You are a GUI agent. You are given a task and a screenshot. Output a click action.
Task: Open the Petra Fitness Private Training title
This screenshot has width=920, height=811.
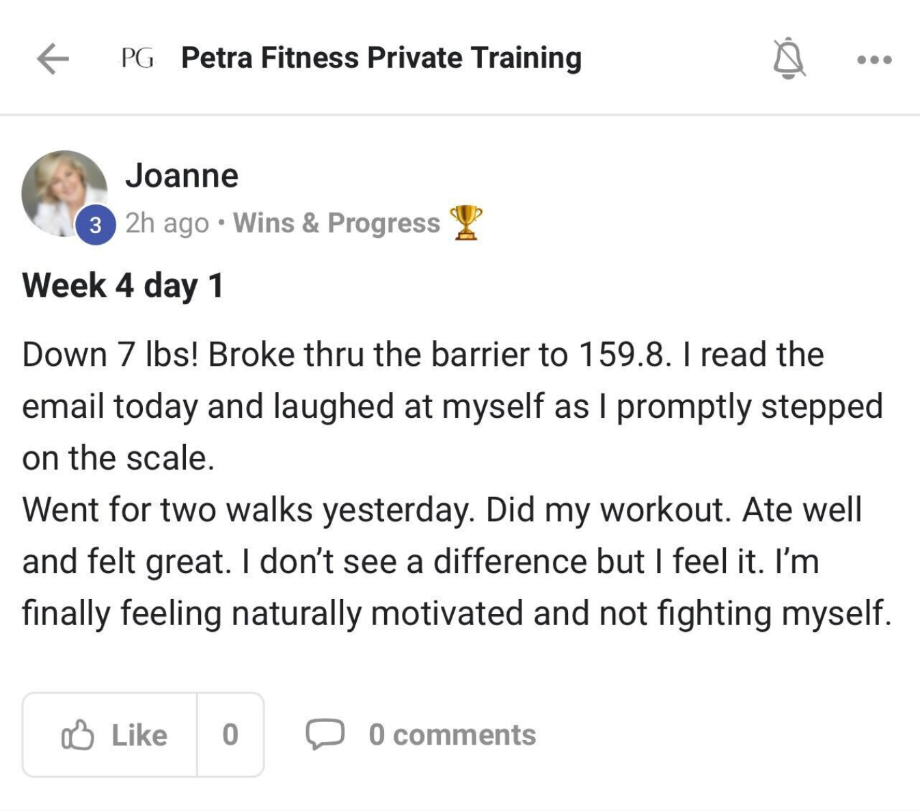click(x=381, y=58)
